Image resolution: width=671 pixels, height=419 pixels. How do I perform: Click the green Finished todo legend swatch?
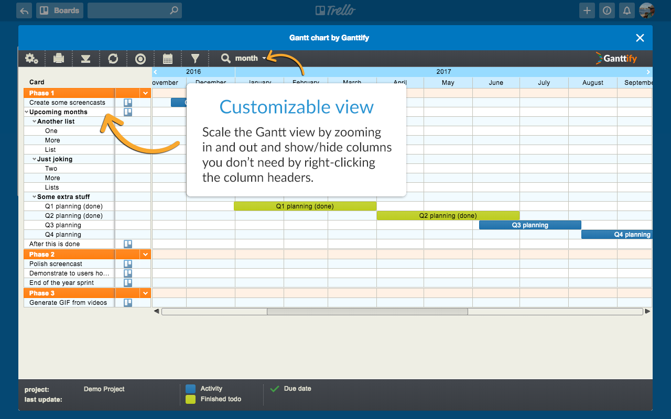click(190, 399)
